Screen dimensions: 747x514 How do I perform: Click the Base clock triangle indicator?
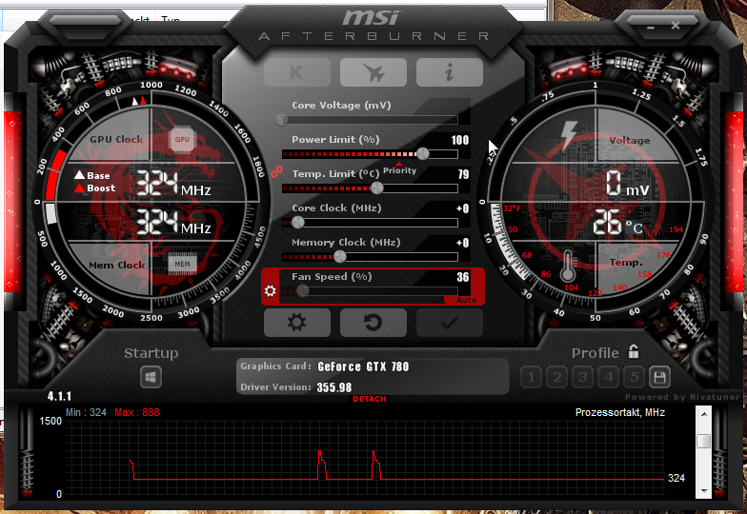[x=80, y=175]
